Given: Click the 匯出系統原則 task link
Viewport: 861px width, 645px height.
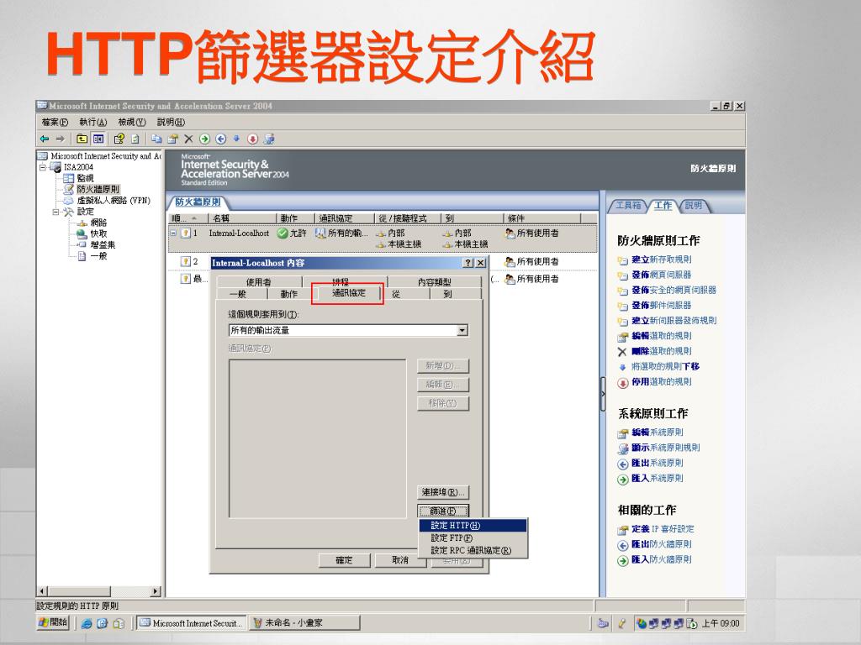Looking at the screenshot, I should pos(658,463).
